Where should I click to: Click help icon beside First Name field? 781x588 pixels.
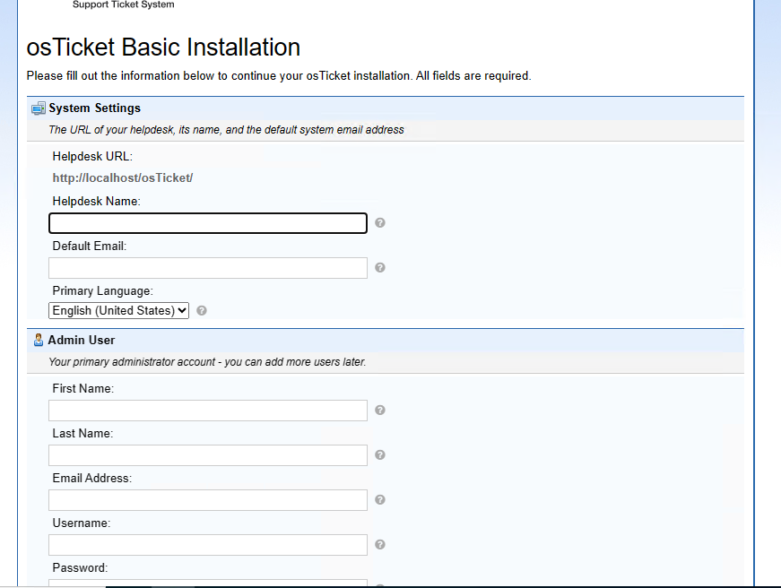point(380,411)
